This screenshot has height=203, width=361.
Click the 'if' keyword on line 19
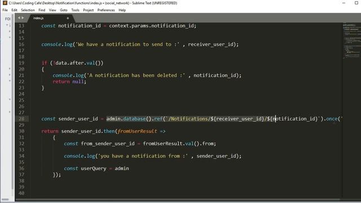pyautogui.click(x=44, y=63)
